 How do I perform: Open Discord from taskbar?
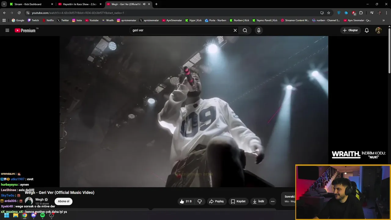click(x=34, y=215)
